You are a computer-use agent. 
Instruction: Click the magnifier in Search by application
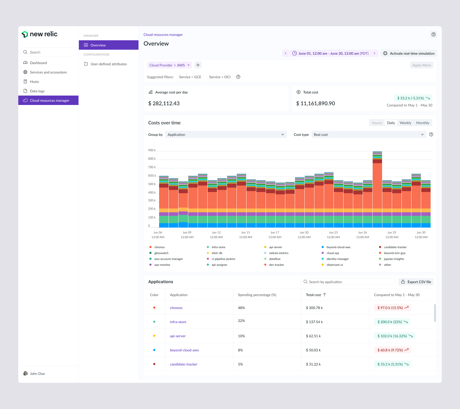[306, 282]
